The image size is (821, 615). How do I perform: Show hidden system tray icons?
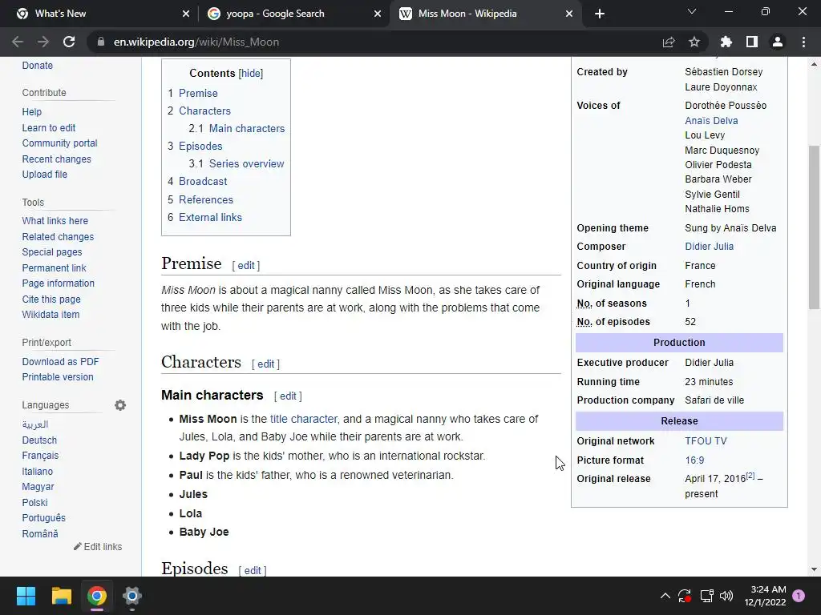[x=665, y=596]
